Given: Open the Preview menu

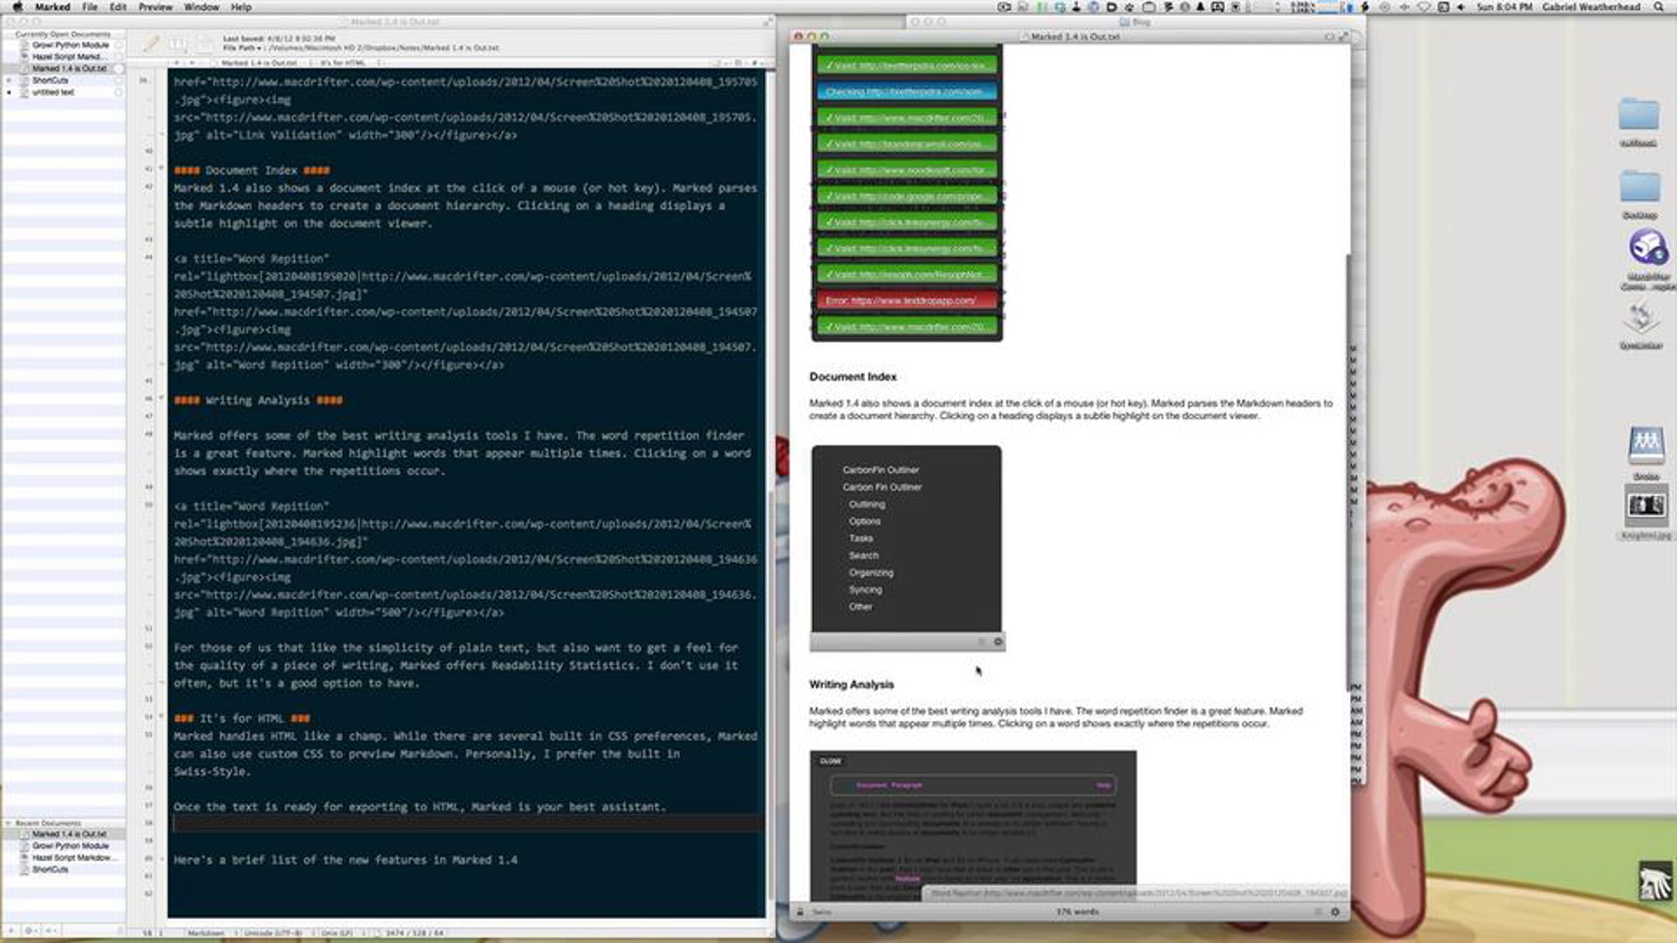Looking at the screenshot, I should point(155,7).
